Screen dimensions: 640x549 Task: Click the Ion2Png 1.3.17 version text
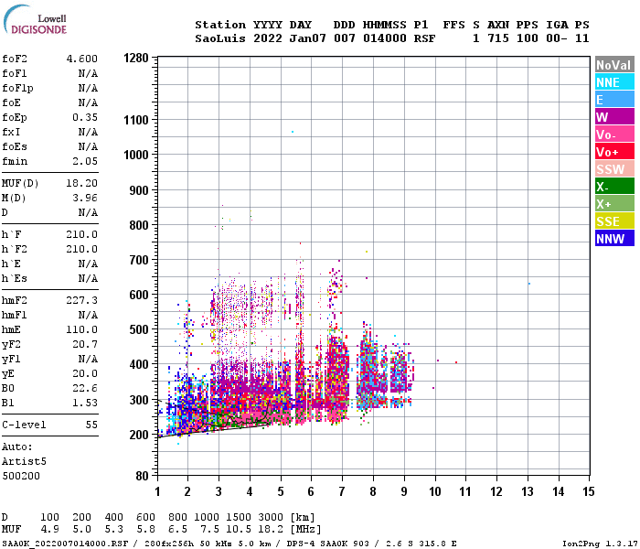(x=600, y=544)
